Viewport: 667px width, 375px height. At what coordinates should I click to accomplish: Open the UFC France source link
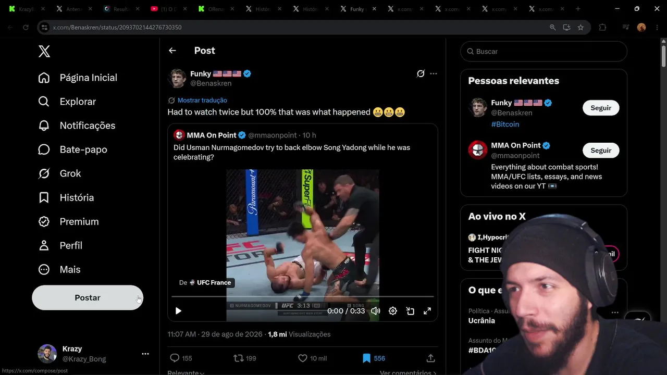point(214,282)
